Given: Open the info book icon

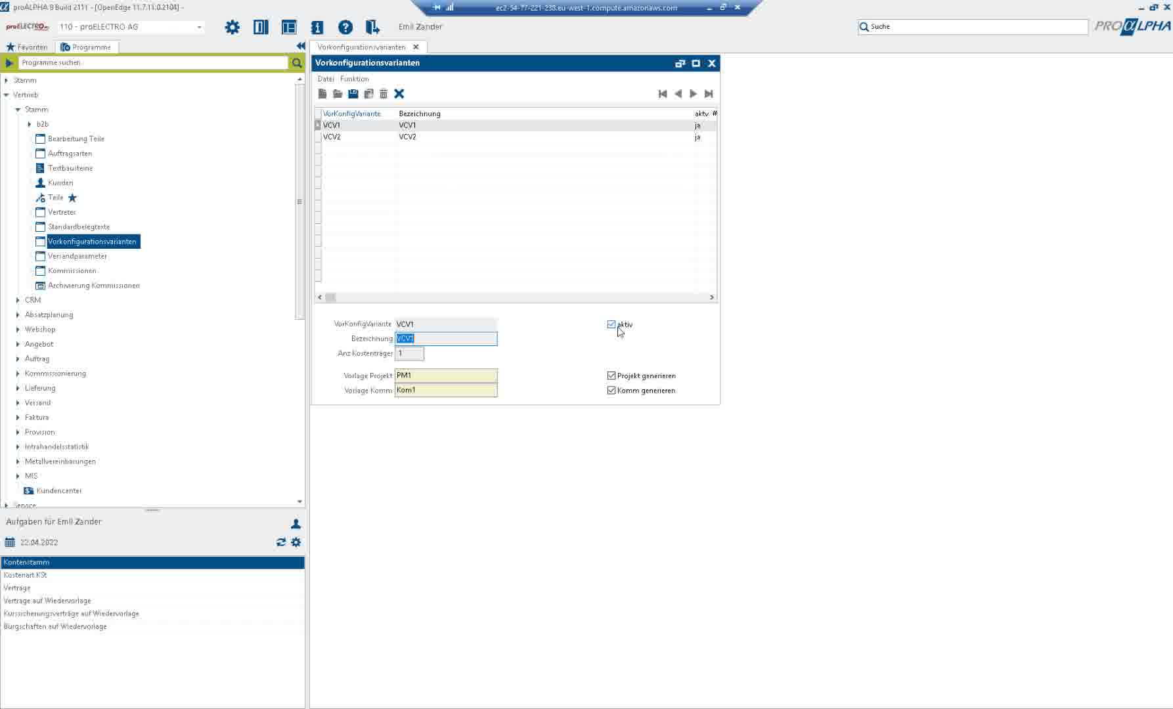Looking at the screenshot, I should [317, 27].
